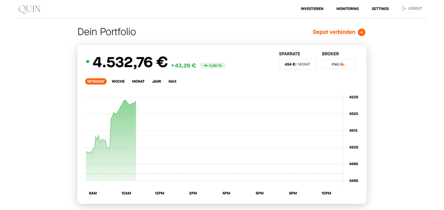Viewport: 444px width, 210px height.
Task: Click the ING broker logo
Action: point(338,64)
